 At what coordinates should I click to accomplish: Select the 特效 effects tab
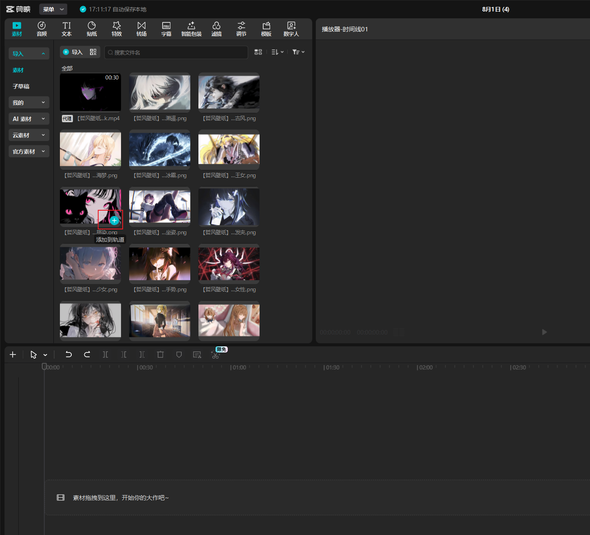[117, 29]
